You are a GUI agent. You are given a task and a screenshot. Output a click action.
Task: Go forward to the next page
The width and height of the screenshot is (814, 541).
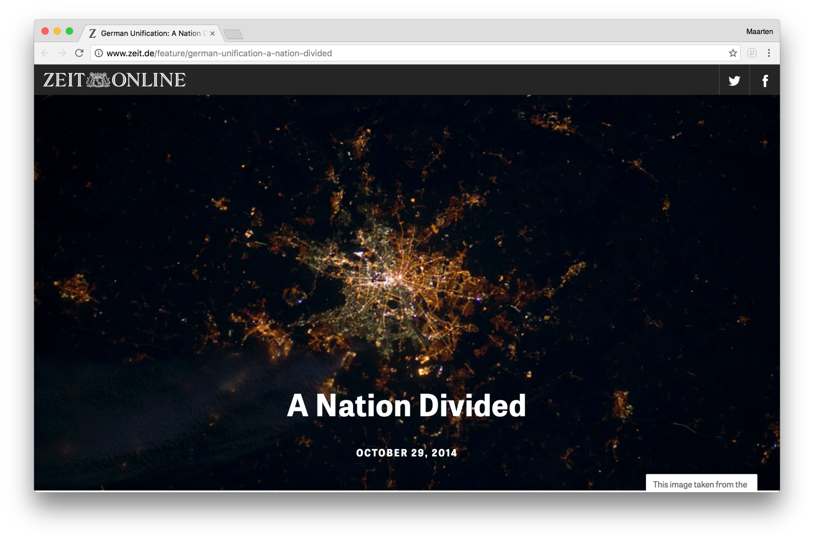tap(62, 53)
